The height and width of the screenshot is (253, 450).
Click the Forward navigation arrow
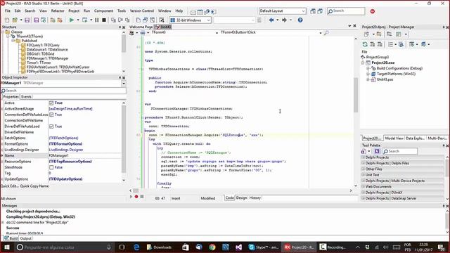pos(284,20)
